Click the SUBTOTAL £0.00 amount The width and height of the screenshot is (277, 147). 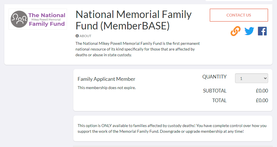[262, 91]
